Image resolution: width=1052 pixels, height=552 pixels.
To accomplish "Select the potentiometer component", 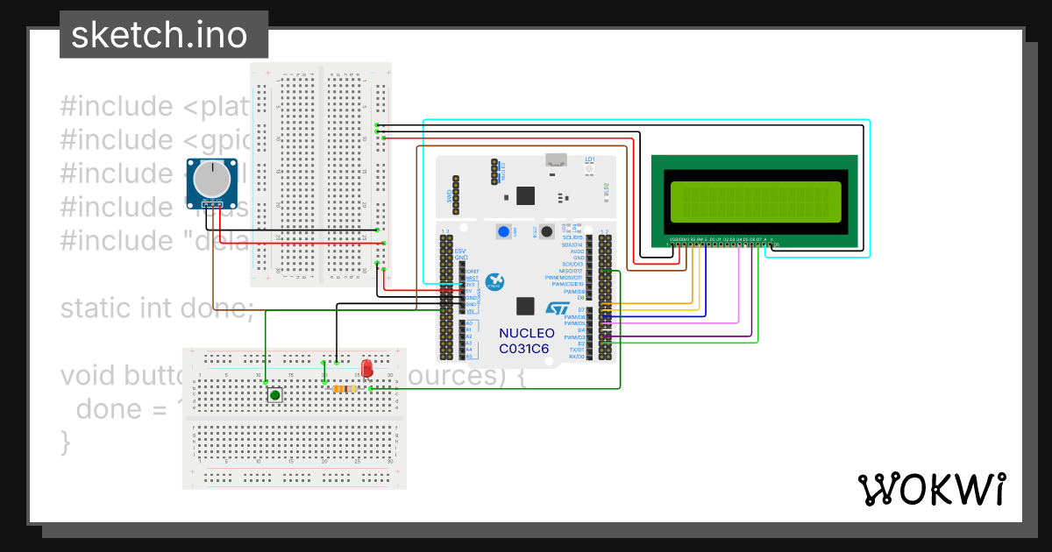I will pos(210,184).
